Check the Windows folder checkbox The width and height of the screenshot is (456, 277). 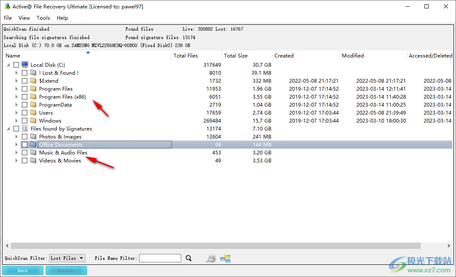(25, 120)
